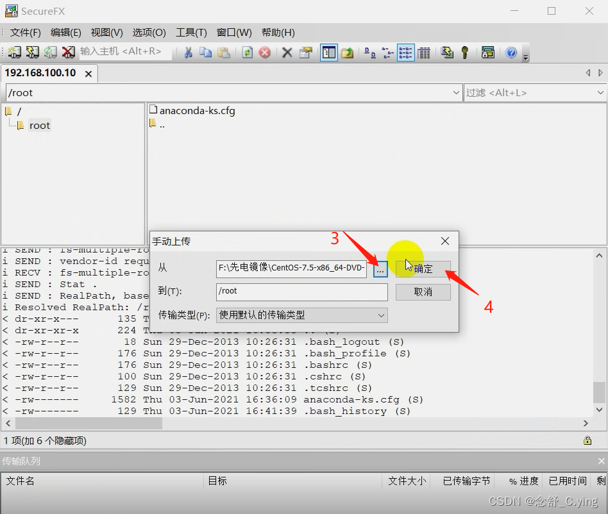Viewport: 608px width, 514px height.
Task: Open the 窗口(W) menu
Action: [x=234, y=33]
